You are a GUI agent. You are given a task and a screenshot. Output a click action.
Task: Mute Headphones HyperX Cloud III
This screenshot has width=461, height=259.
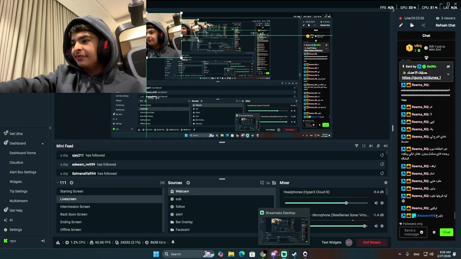point(376,203)
